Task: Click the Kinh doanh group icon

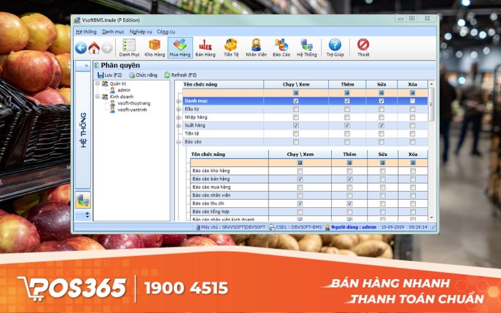Action: (x=105, y=97)
